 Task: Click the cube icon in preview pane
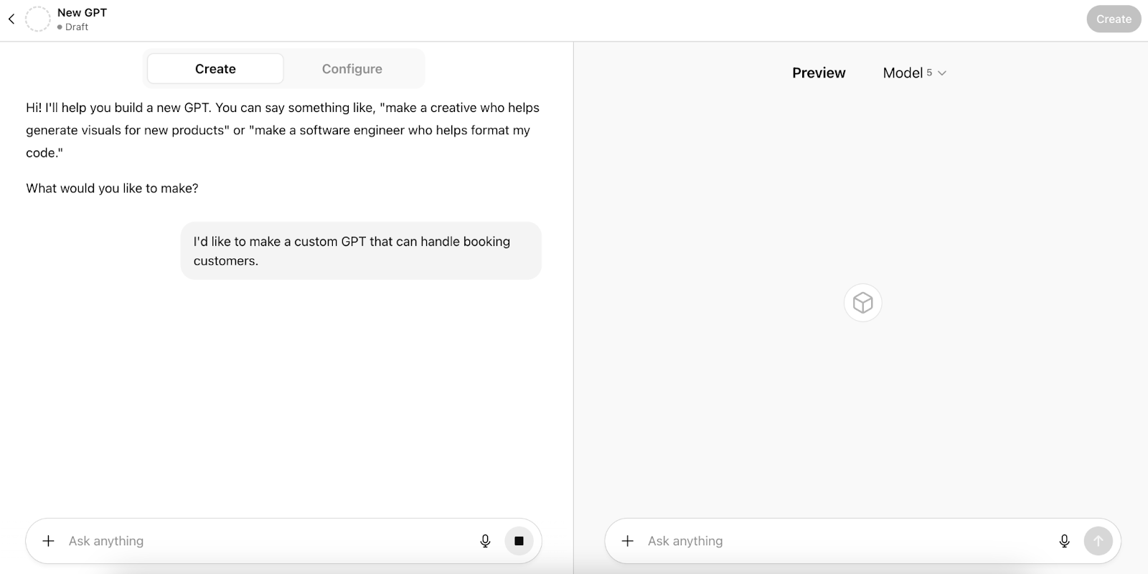(x=862, y=303)
